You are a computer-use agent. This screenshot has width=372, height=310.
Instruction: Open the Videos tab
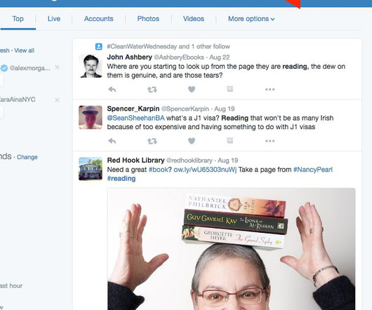pos(193,19)
